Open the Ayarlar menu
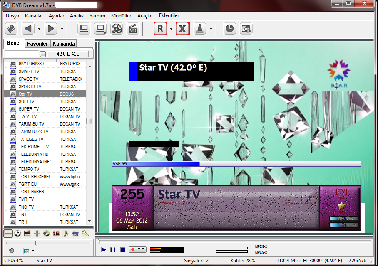This screenshot has width=378, height=266. pos(57,16)
